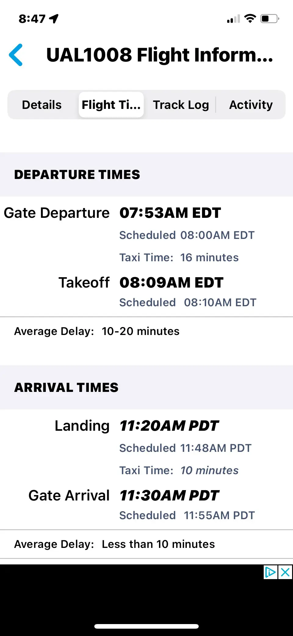Tap the location arrow in status bar

pyautogui.click(x=54, y=19)
